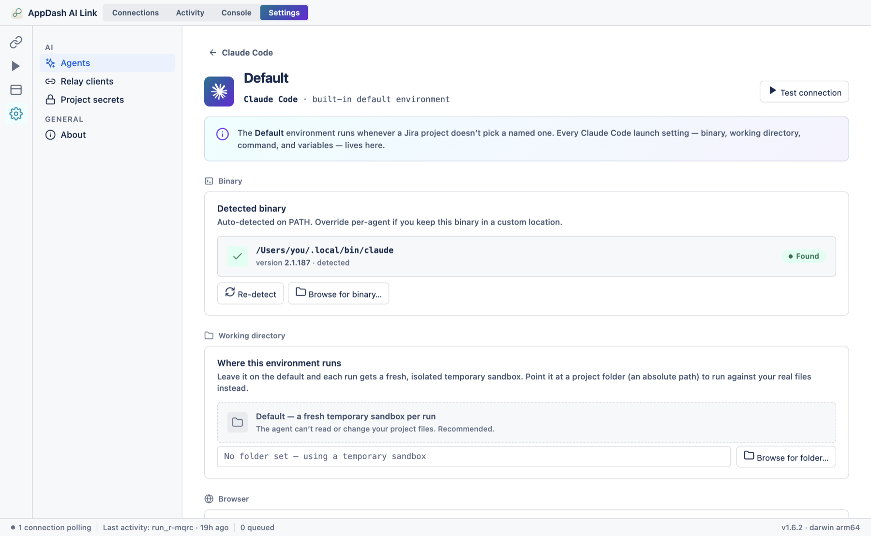
Task: Click the play icon in left rail
Action: click(x=16, y=66)
